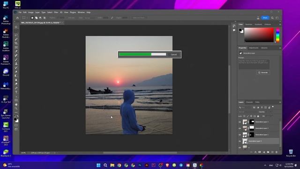Select the Frame tool

coord(16,47)
